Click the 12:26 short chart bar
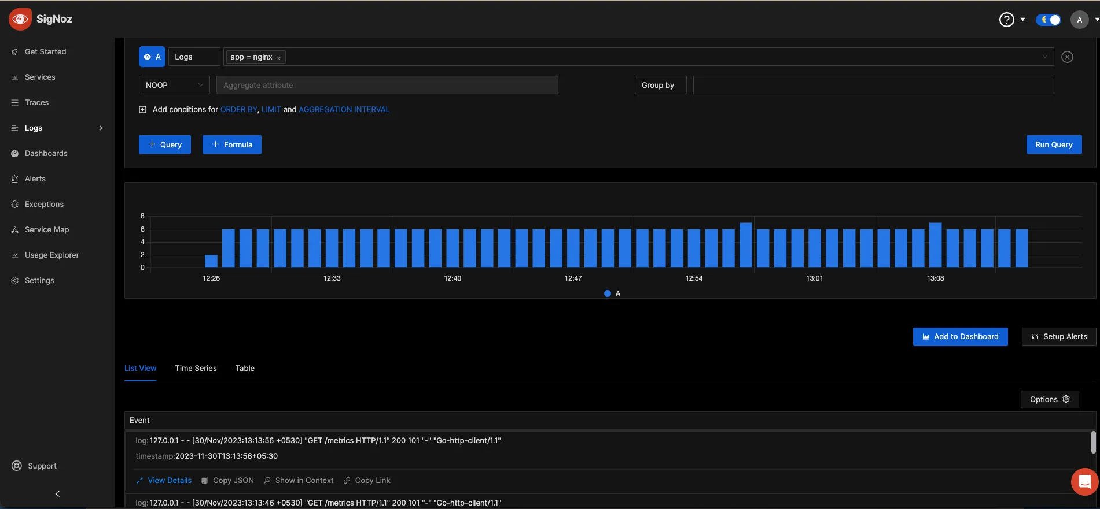 [x=211, y=261]
